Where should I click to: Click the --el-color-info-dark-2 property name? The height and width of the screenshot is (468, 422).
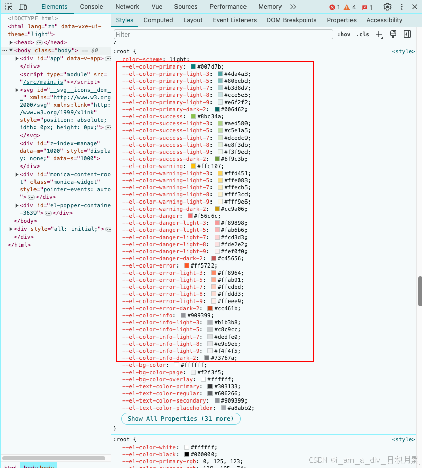[159, 358]
